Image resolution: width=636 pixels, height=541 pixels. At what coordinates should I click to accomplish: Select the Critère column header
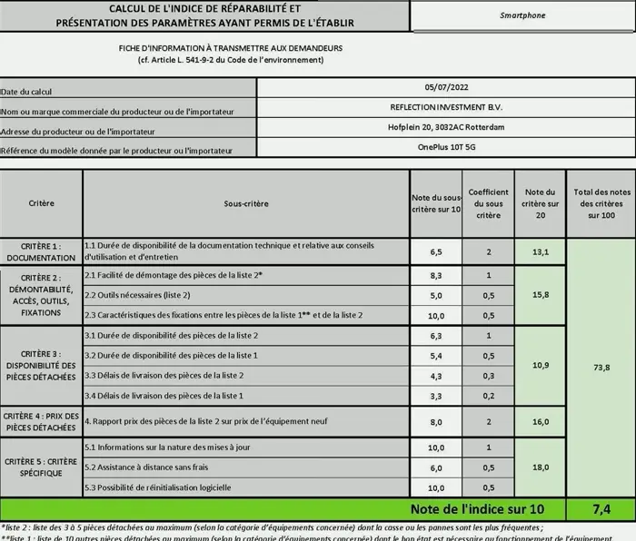42,203
